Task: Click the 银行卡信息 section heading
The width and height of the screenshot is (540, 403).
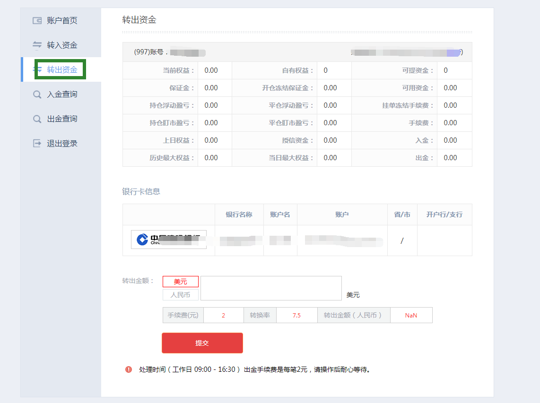Action: [141, 192]
